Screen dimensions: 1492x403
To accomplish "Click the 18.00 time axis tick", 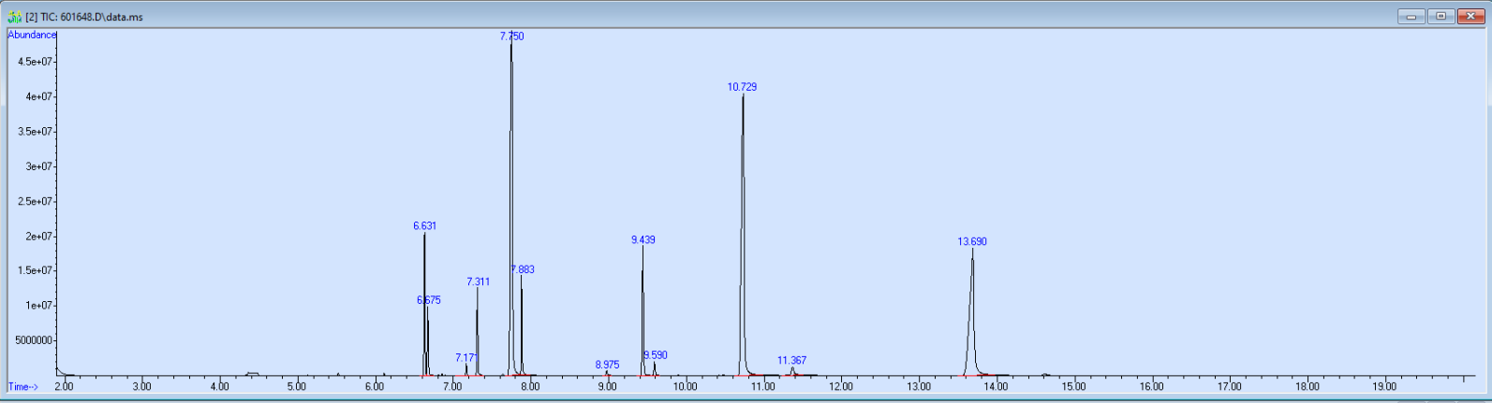I will (1307, 386).
